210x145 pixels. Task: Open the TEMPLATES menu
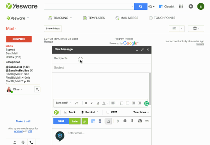tap(94, 18)
